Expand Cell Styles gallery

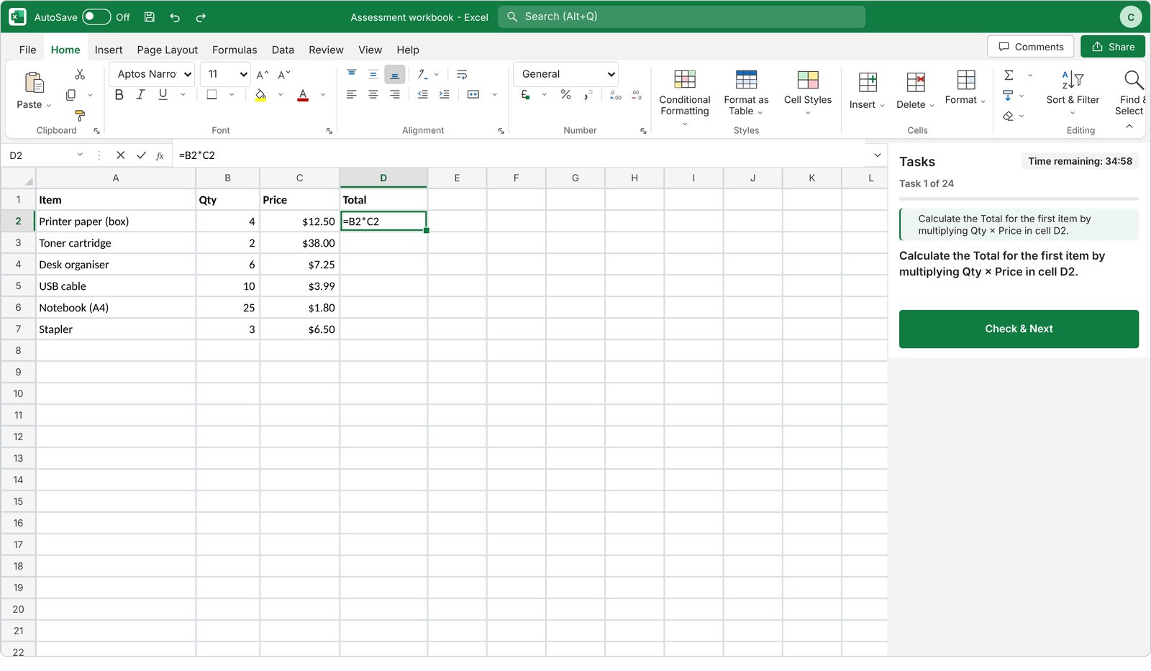pos(808,93)
